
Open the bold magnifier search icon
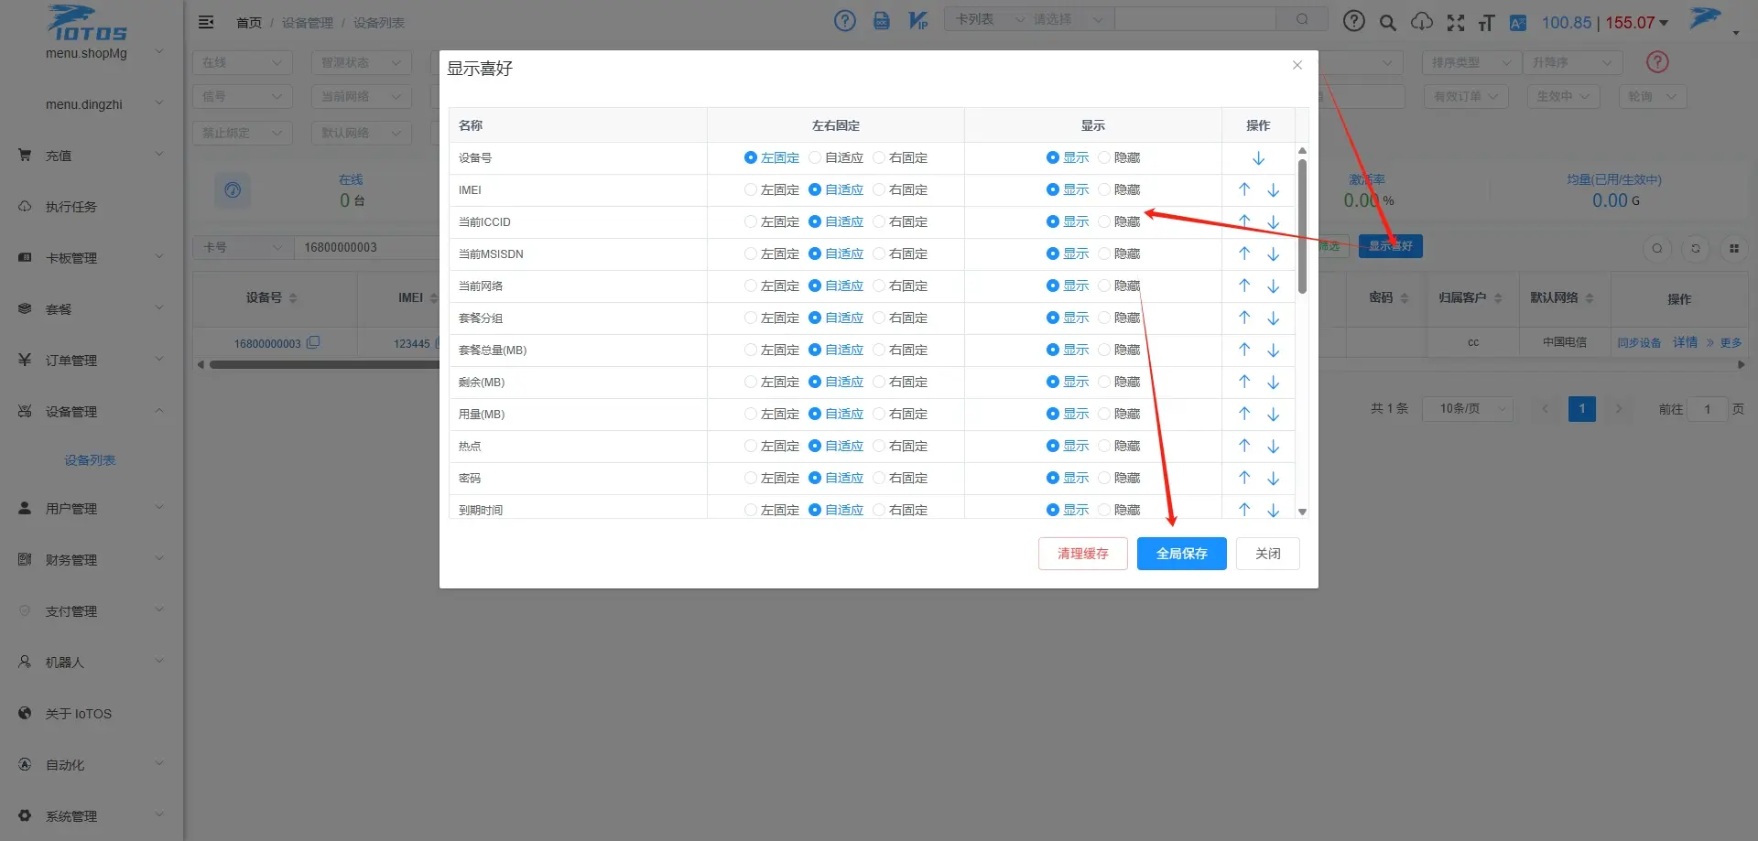[1388, 23]
